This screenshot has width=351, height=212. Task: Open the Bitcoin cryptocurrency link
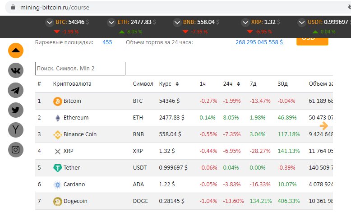(72, 101)
